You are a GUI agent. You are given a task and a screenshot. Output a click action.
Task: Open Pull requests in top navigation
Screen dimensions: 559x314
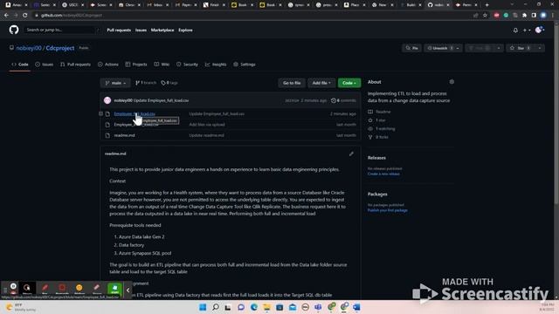coord(119,31)
